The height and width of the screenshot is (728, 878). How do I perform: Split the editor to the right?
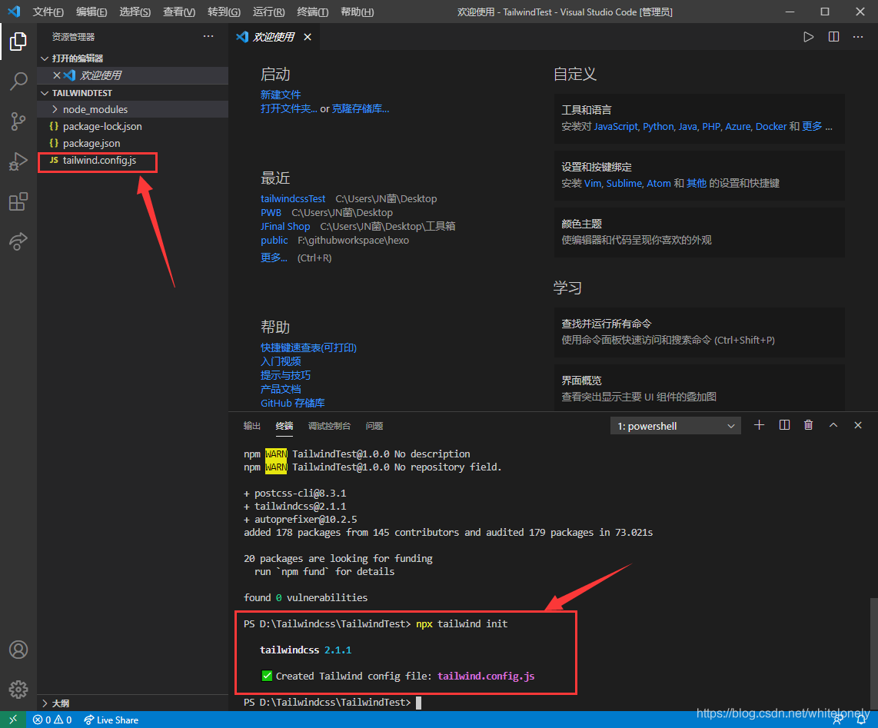point(833,37)
